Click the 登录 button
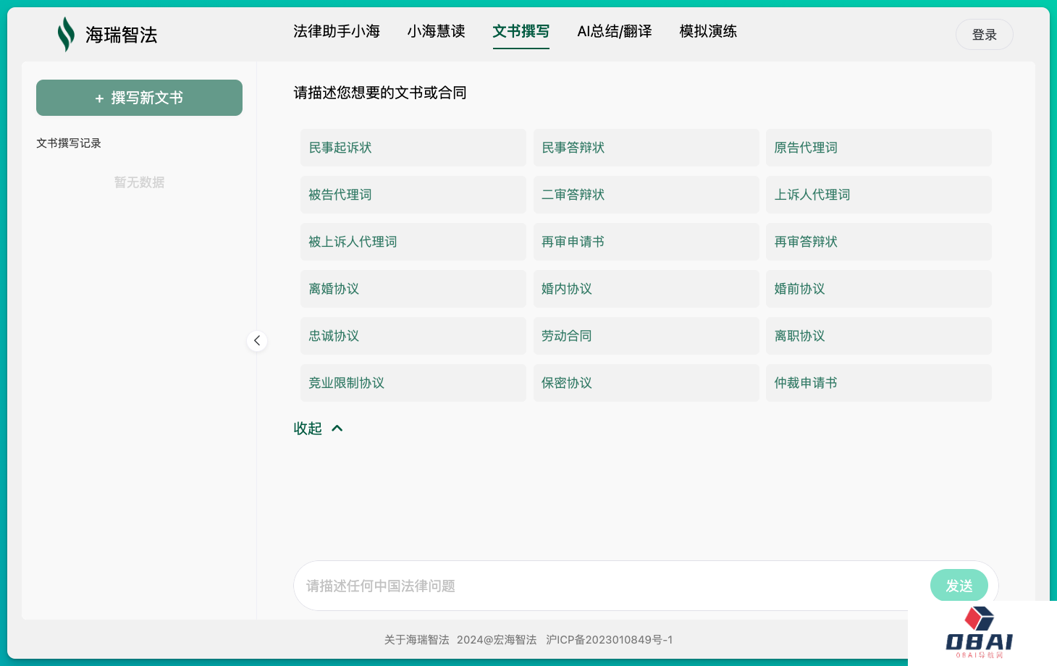 click(x=984, y=35)
